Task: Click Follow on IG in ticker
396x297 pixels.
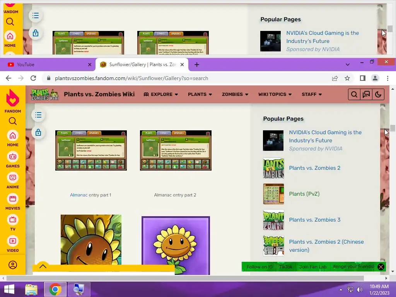Action: [x=259, y=267]
